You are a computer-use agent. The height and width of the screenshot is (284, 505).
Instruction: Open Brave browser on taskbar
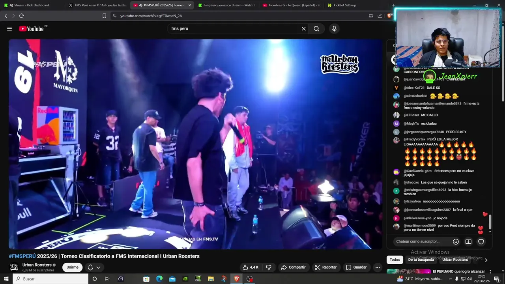[237, 278]
